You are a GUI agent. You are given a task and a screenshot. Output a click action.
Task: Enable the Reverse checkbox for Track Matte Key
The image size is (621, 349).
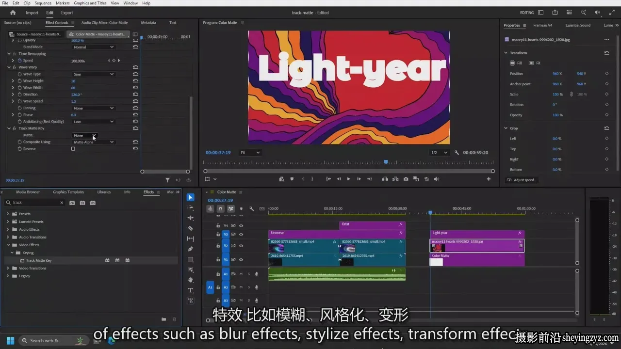(73, 149)
